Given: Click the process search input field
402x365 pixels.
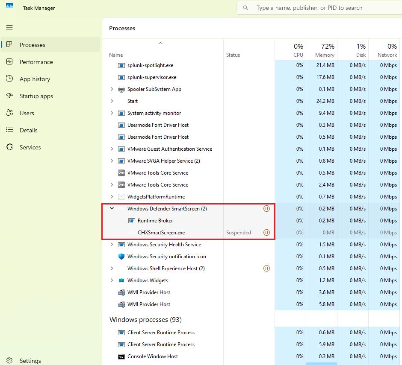Looking at the screenshot, I should pos(308,8).
